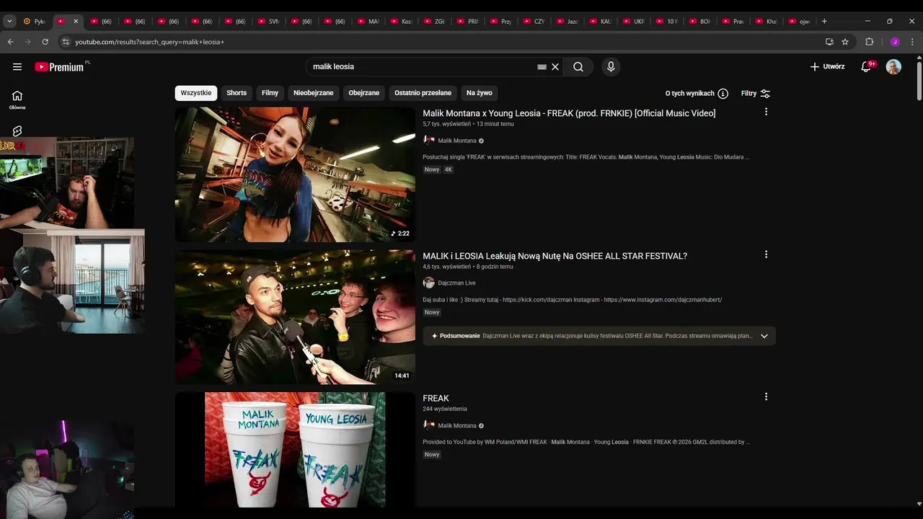
Task: Click '244 wyświetlenia' view count text
Action: tap(444, 409)
